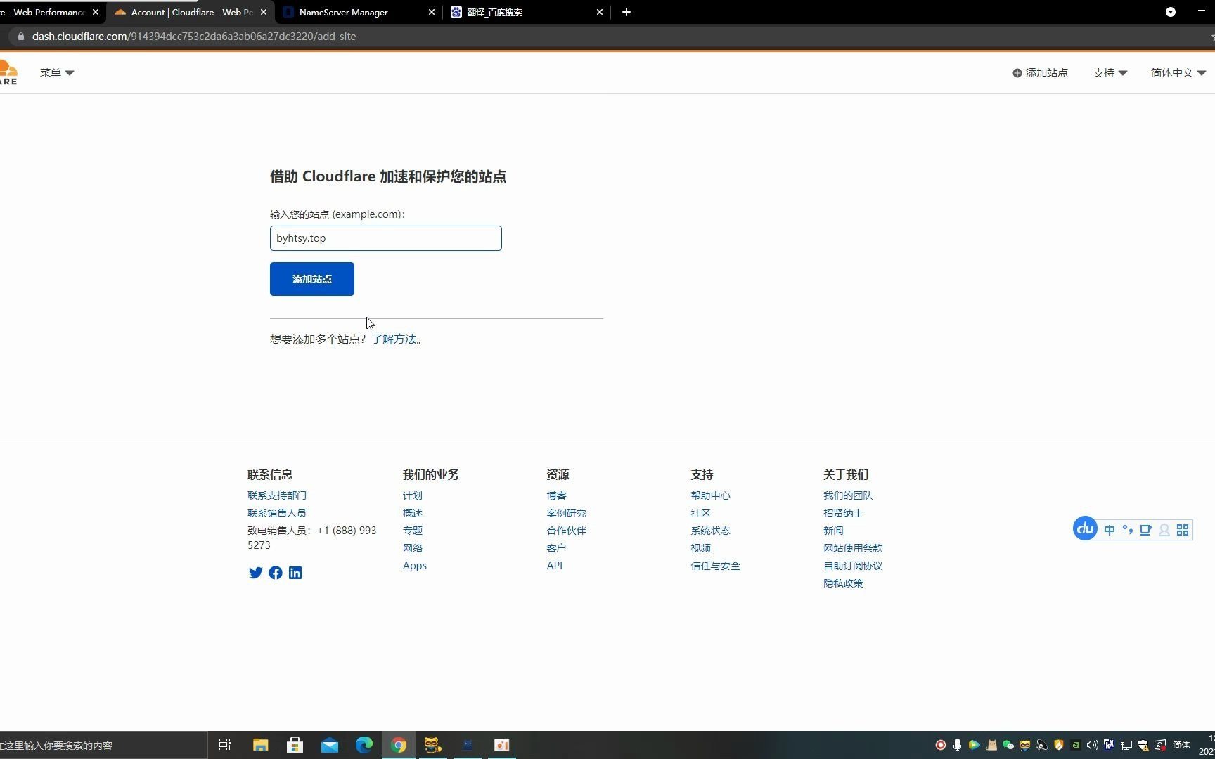Toggle Chinese/English mode in Baidu IME bar
1215x759 pixels.
(1110, 530)
